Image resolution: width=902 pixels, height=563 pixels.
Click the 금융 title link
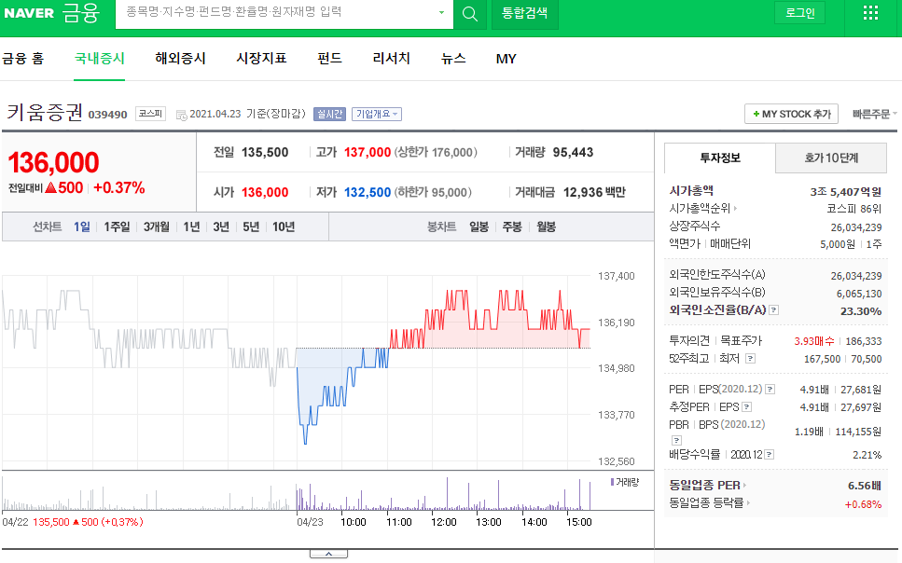point(80,13)
